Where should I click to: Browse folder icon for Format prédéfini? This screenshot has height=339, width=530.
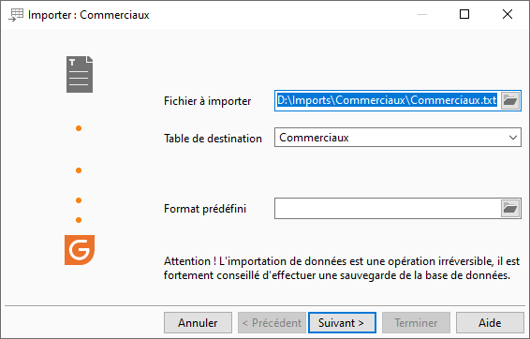click(510, 208)
